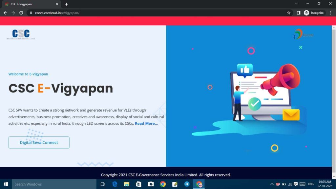Open the browser side panel

pyautogui.click(x=298, y=13)
